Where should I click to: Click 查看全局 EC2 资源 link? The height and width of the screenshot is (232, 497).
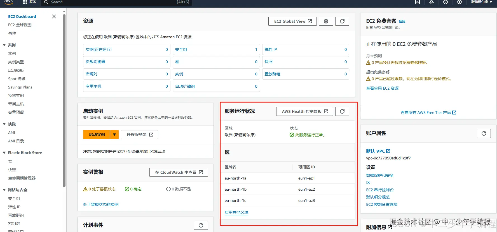pyautogui.click(x=382, y=88)
